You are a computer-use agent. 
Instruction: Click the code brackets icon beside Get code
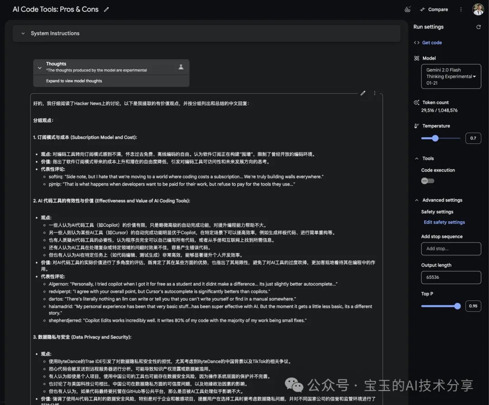coord(417,43)
